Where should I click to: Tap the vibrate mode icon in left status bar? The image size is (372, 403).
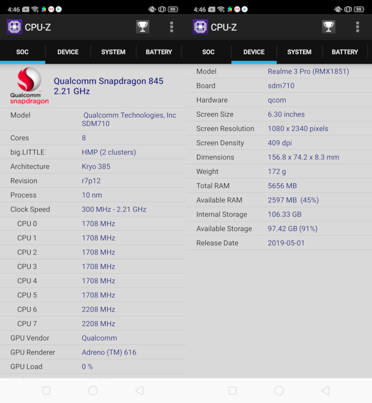162,9
